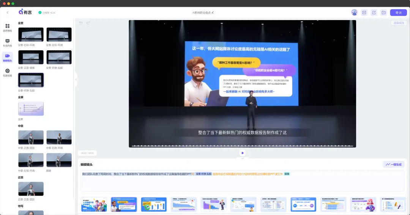Screen dimensions: 410x215
Task: Click the saved status check icon
Action: [40, 12]
